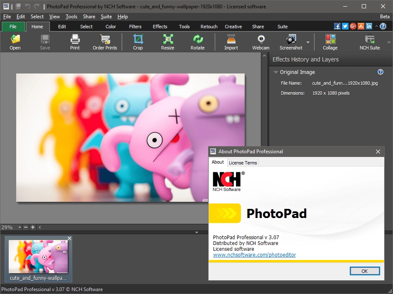Zoom in with the plus button

point(32,227)
